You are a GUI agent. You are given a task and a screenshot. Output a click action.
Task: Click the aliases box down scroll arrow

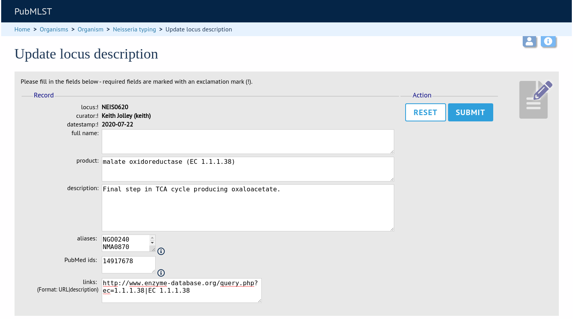point(152,243)
